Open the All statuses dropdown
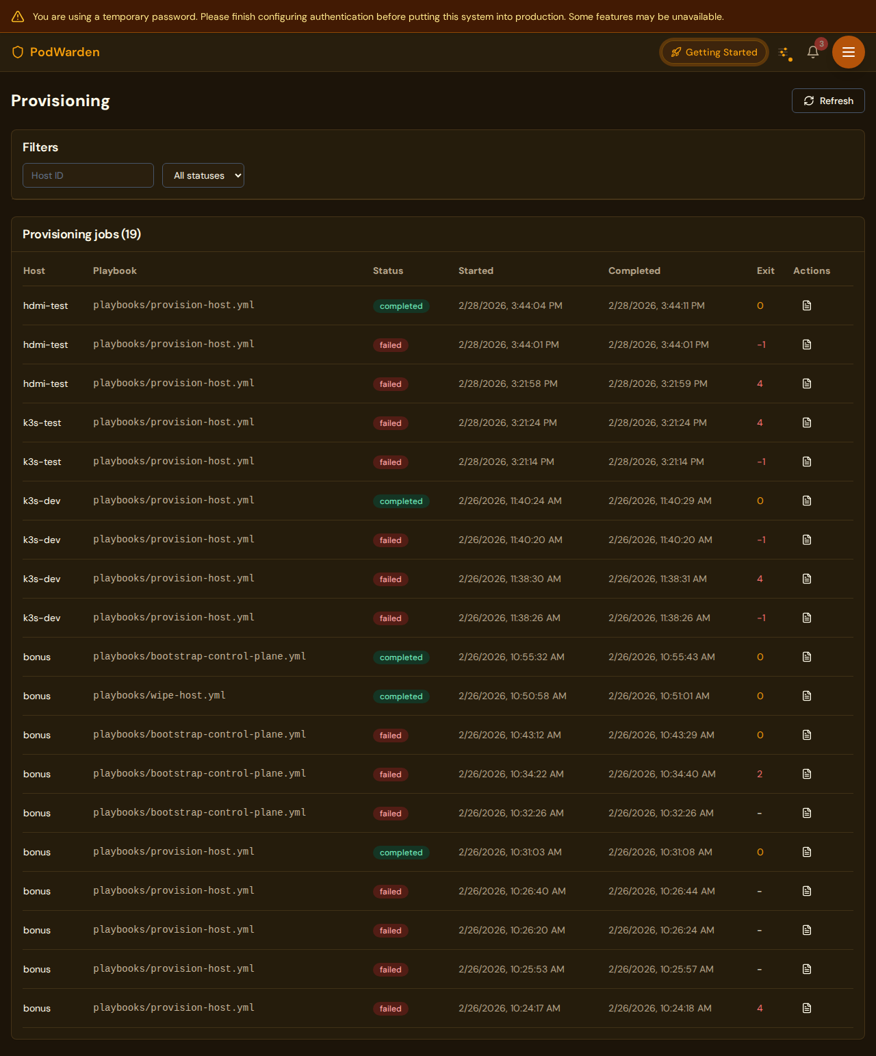This screenshot has height=1056, width=876. tap(203, 175)
